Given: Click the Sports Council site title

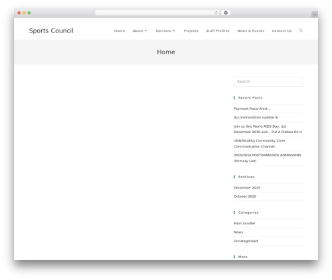Looking at the screenshot, I should (x=51, y=30).
